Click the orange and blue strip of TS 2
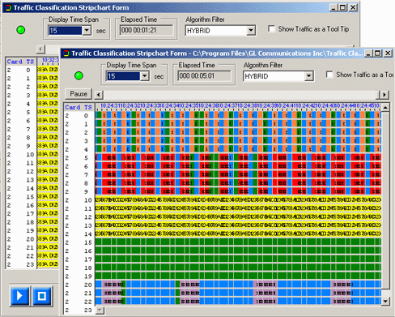Image resolution: width=395 pixels, height=317 pixels. pos(238,132)
